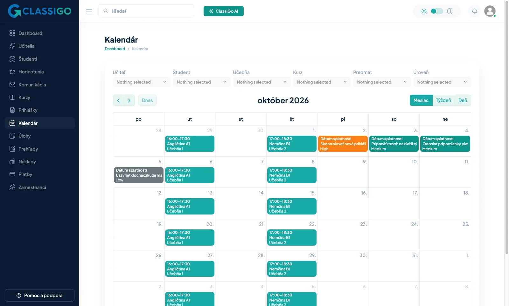The image size is (509, 306).
Task: Open orange High priority task on October 2
Action: coord(343,144)
